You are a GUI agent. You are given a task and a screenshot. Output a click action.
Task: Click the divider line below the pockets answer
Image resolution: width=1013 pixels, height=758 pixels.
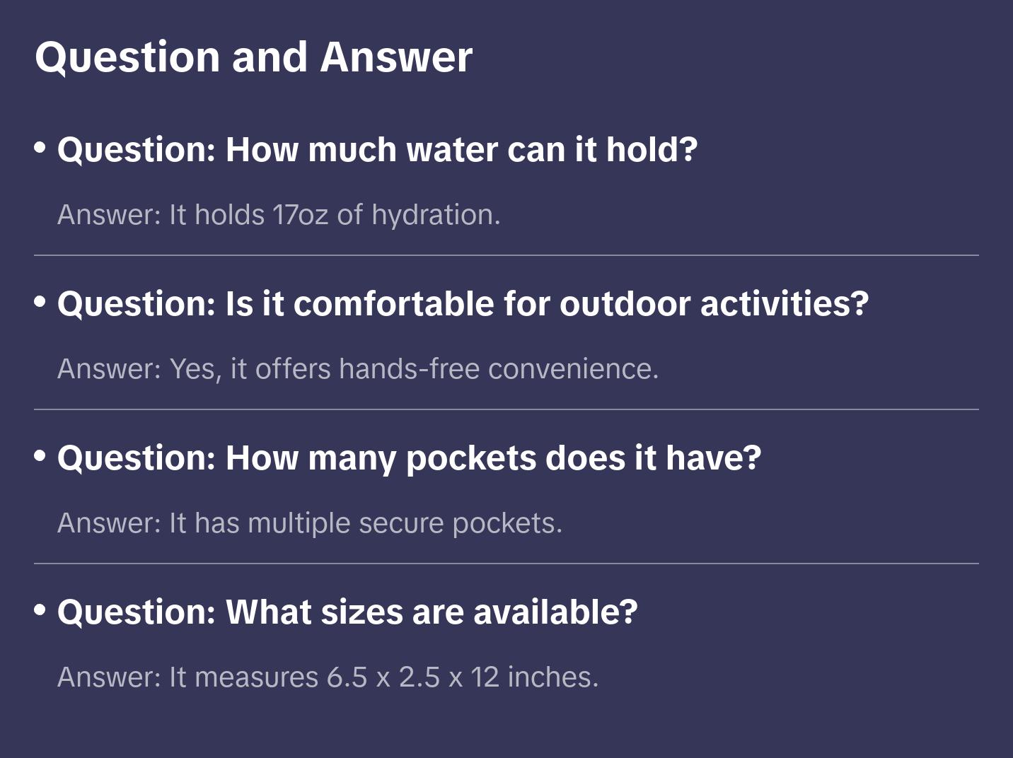(x=506, y=564)
